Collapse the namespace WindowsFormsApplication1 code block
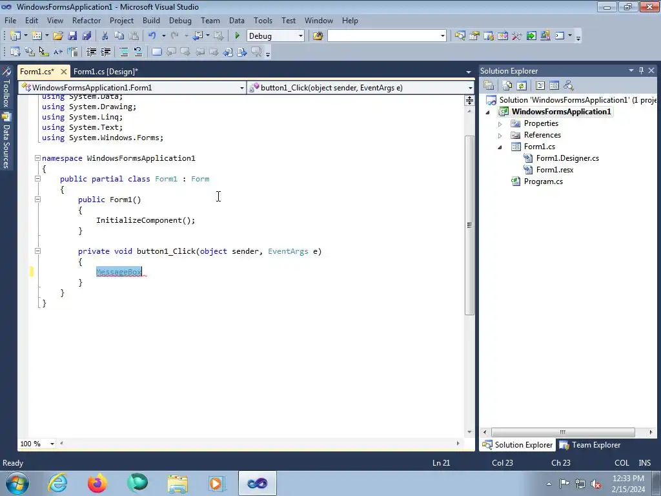Image resolution: width=661 pixels, height=496 pixels. coord(37,158)
